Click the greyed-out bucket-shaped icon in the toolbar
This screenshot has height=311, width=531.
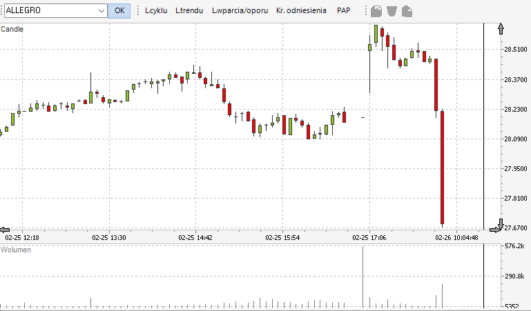tap(392, 11)
